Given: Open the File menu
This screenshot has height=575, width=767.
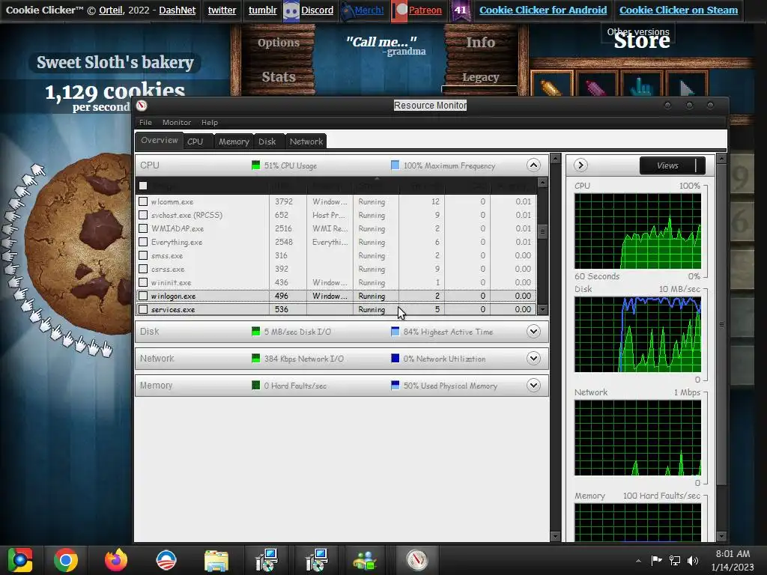Looking at the screenshot, I should 145,123.
